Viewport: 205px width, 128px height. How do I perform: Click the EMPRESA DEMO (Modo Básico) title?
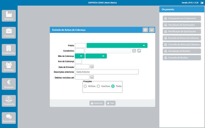pyautogui.click(x=102, y=3)
